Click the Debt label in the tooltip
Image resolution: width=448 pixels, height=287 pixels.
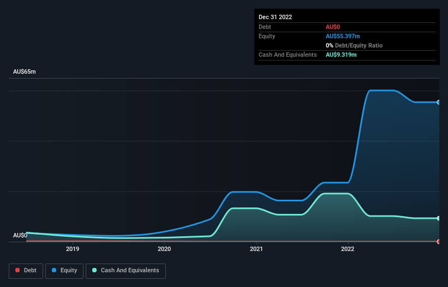265,27
